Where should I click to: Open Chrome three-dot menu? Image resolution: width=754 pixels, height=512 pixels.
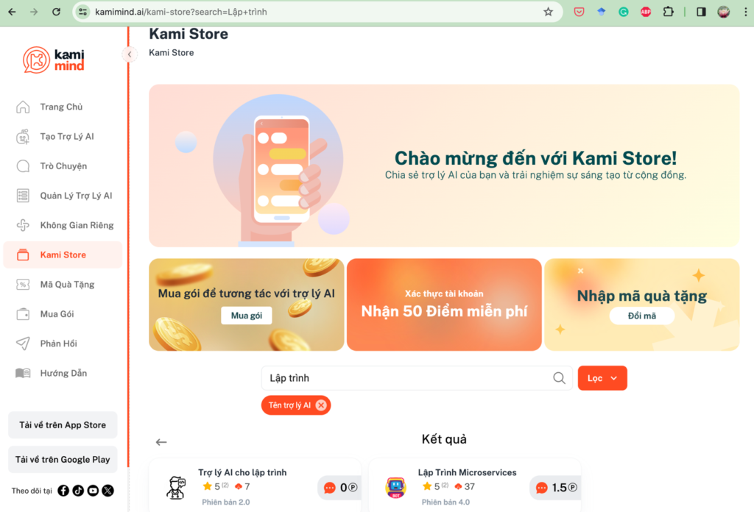(745, 12)
